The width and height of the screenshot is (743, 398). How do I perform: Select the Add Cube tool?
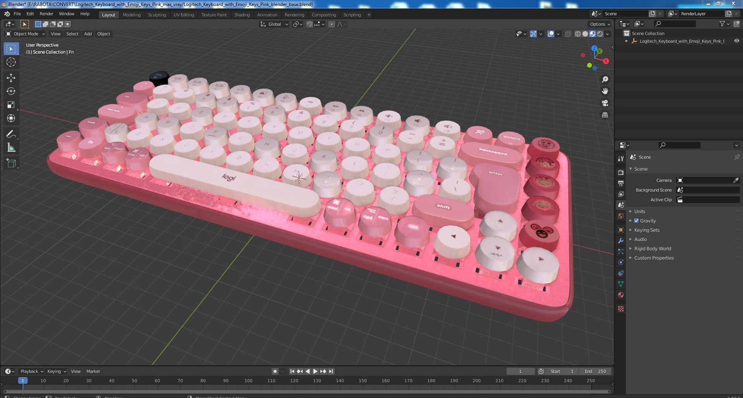click(11, 163)
